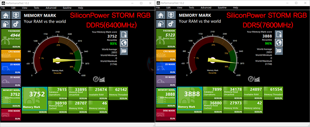
Task: Open System Information monitor icon, right window
Action: point(170,15)
